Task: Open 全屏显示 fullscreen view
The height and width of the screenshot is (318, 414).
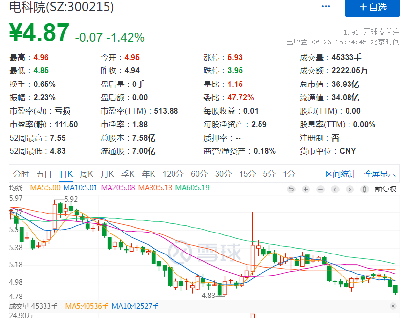Action: 380,174
